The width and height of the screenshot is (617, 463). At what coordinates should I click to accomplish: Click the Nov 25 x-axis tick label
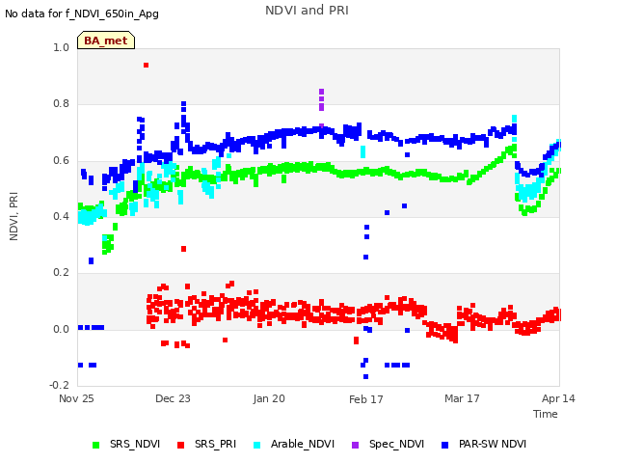[x=76, y=398]
